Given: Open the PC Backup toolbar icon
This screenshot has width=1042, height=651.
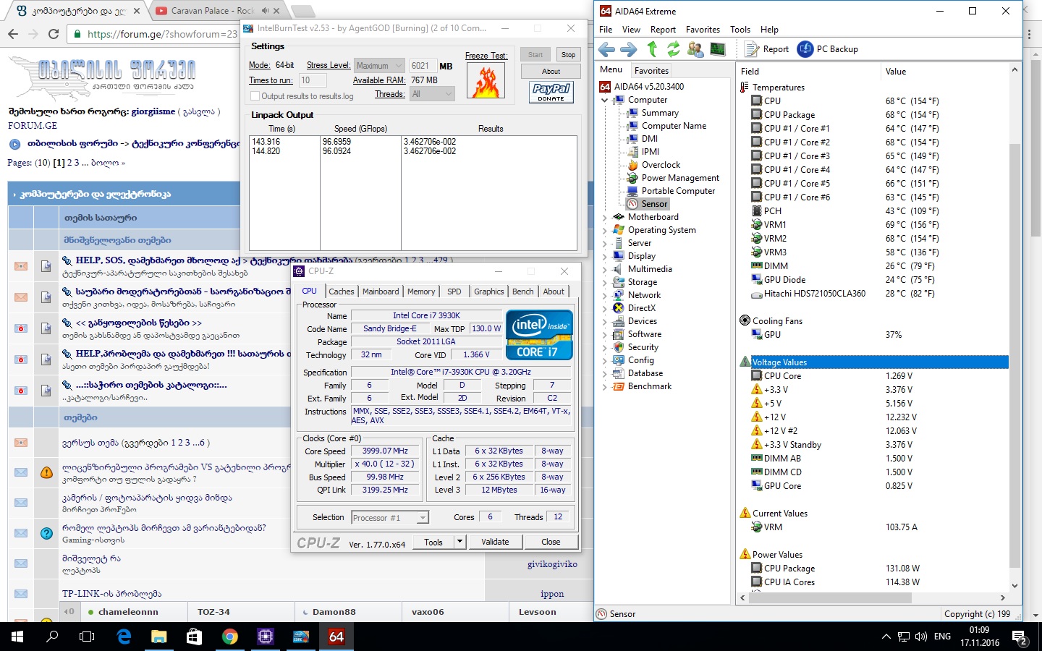Looking at the screenshot, I should tap(805, 49).
